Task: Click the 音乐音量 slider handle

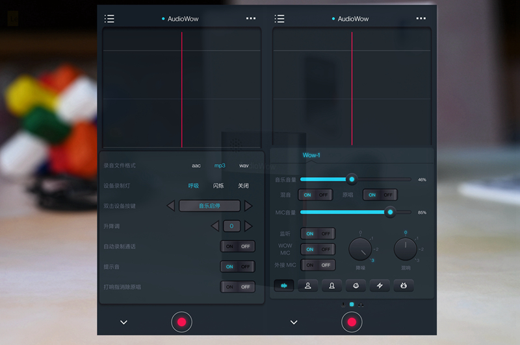Action: pyautogui.click(x=352, y=179)
